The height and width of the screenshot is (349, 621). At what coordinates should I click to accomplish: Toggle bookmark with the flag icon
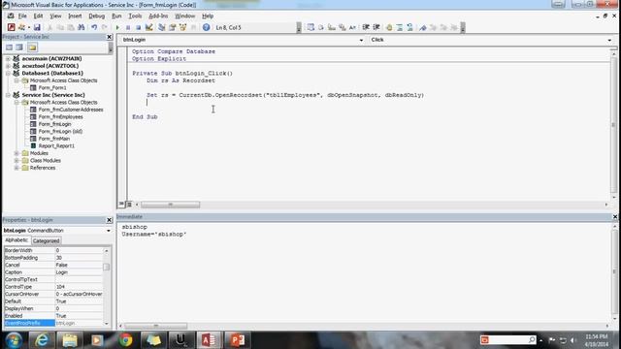[423, 27]
